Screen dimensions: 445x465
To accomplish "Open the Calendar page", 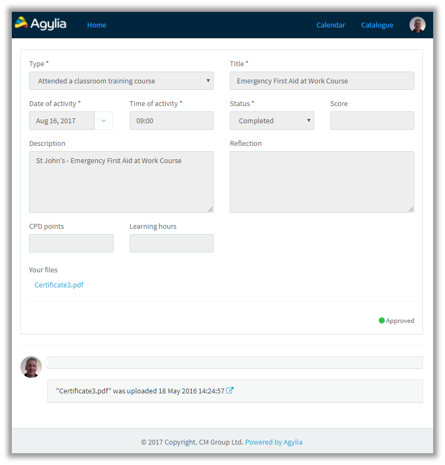I will click(x=330, y=25).
